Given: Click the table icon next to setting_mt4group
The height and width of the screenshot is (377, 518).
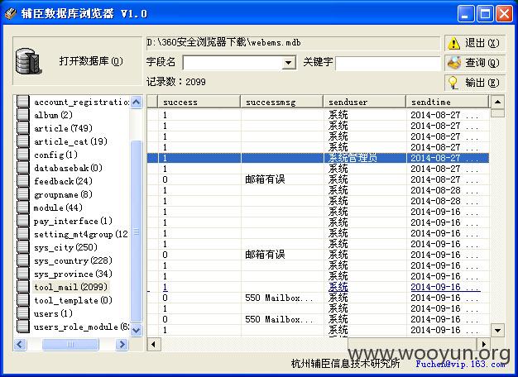Looking at the screenshot, I should pyautogui.click(x=23, y=234).
